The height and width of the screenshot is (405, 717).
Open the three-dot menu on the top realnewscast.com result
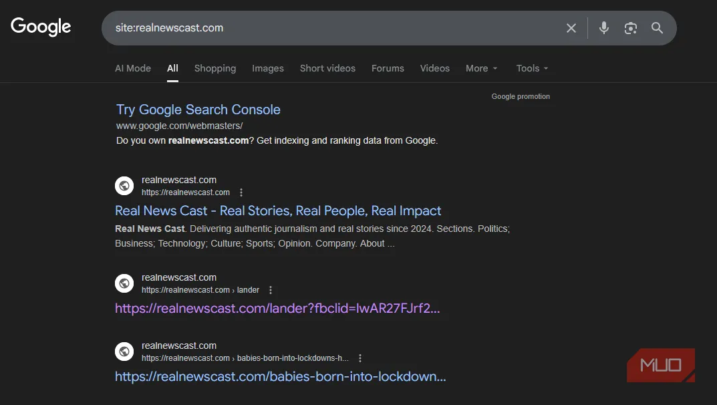click(241, 192)
